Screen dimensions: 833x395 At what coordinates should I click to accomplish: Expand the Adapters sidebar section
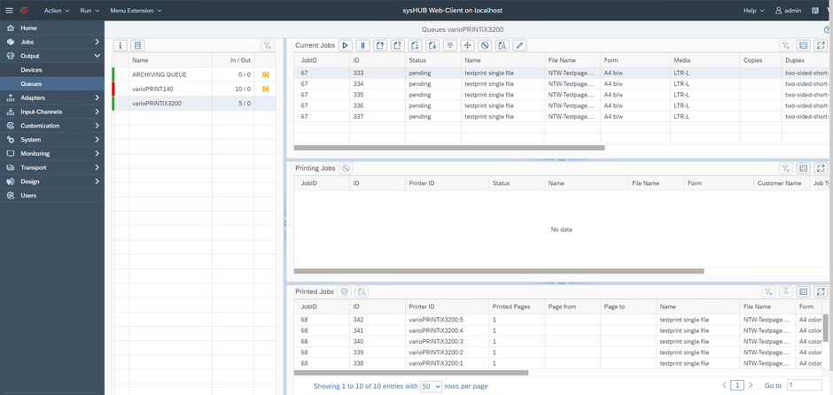[x=52, y=97]
